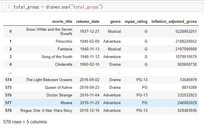Image resolution: width=204 pixels, height=128 pixels.
Task: Click the inflation_adjusted_gross column header
Action: click(174, 21)
